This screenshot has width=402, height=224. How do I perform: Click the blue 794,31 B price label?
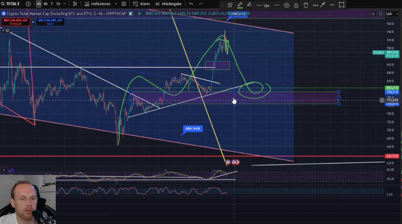[392, 92]
